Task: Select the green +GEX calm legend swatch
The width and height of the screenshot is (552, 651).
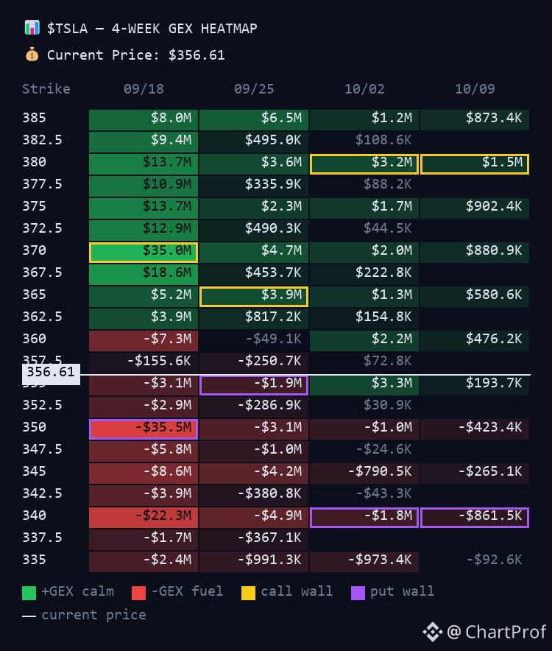Action: 29,593
